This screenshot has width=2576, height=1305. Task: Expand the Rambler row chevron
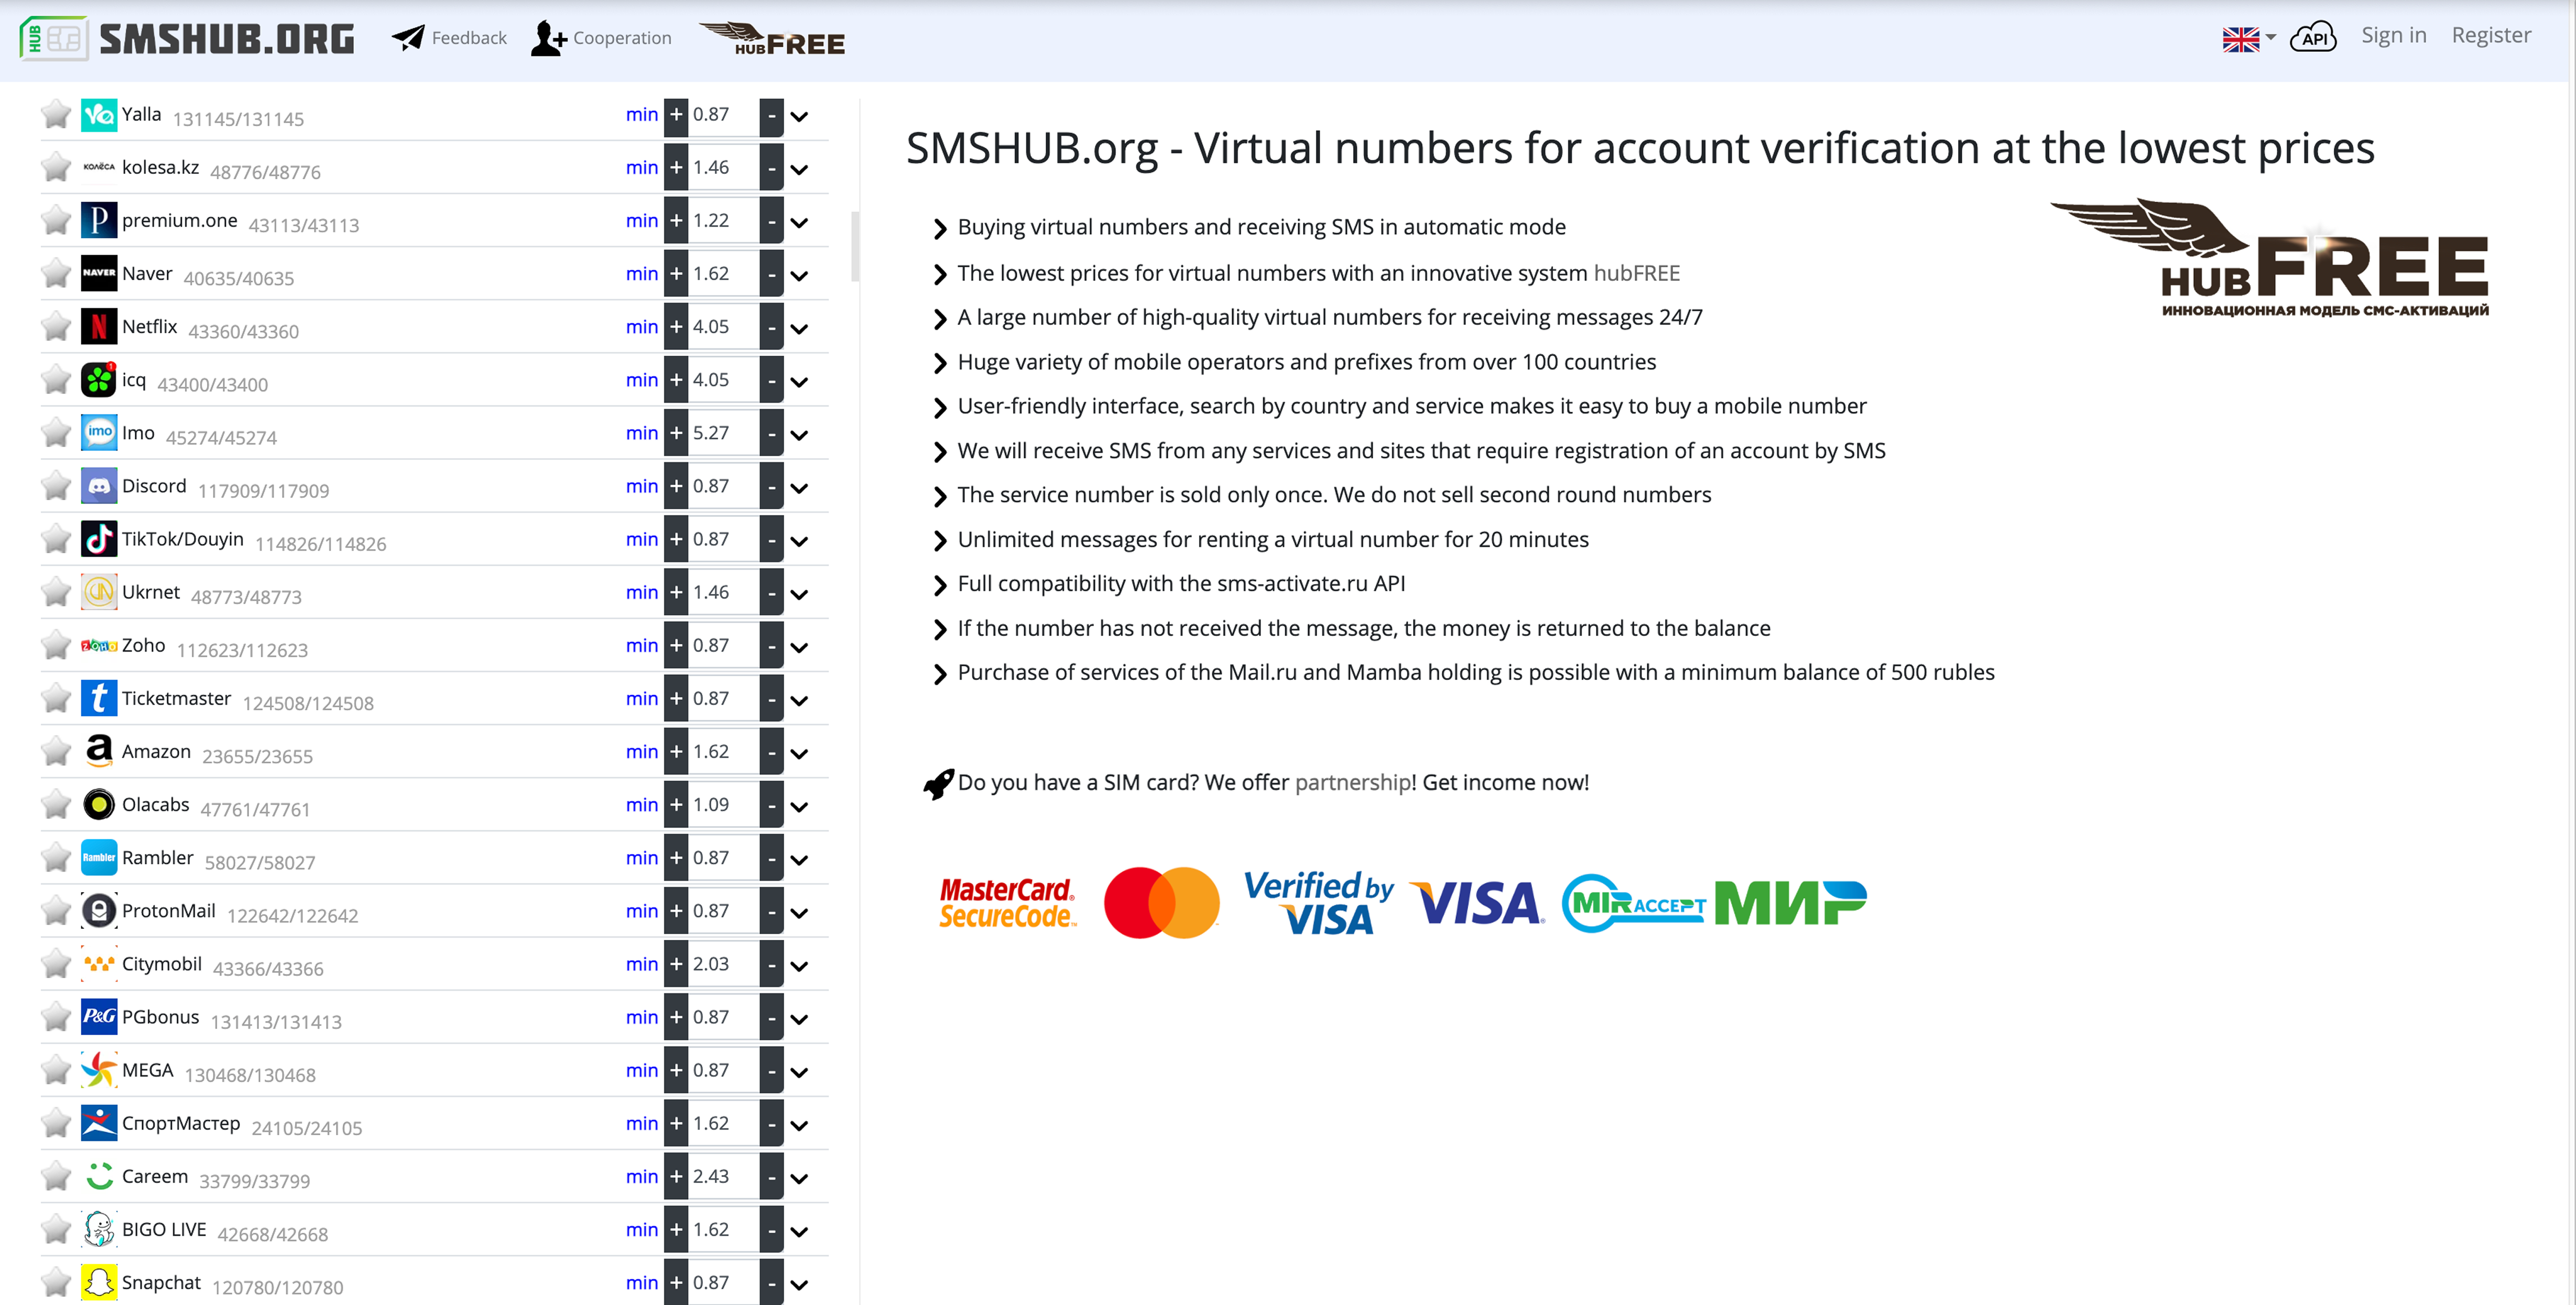tap(799, 860)
